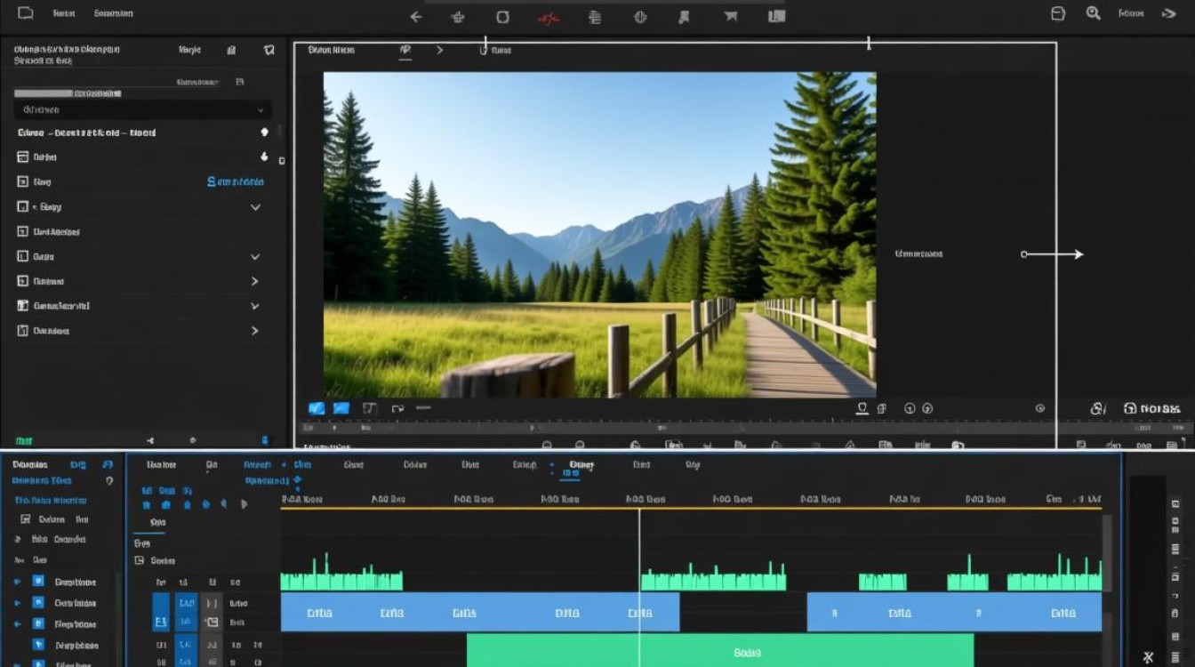This screenshot has width=1195, height=667.
Task: Click the gray play triangle in the timeline controls
Action: pyautogui.click(x=245, y=504)
